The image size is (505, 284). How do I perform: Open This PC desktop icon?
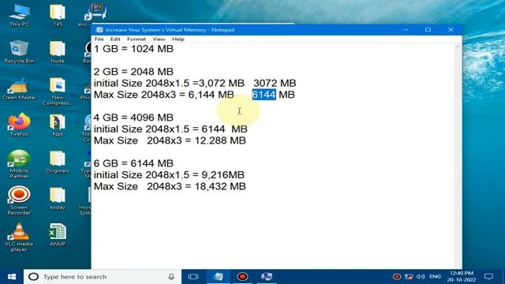19,14
